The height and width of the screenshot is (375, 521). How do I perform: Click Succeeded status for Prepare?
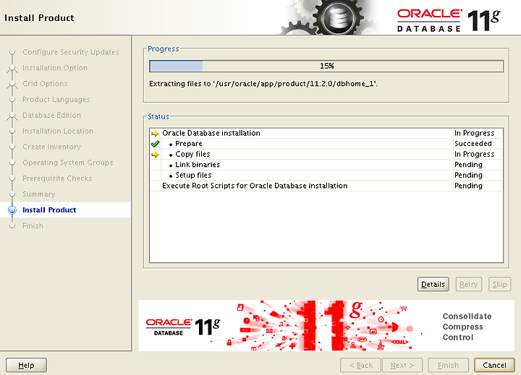tap(473, 144)
